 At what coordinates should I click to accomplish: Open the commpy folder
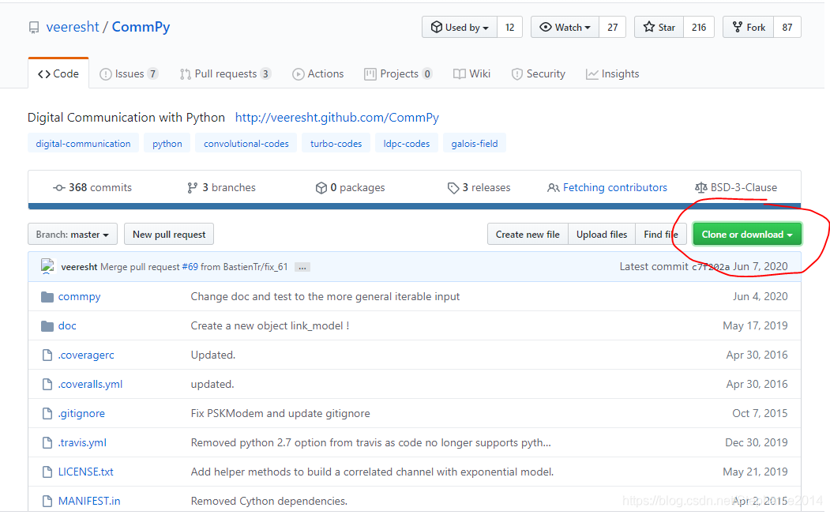point(80,296)
